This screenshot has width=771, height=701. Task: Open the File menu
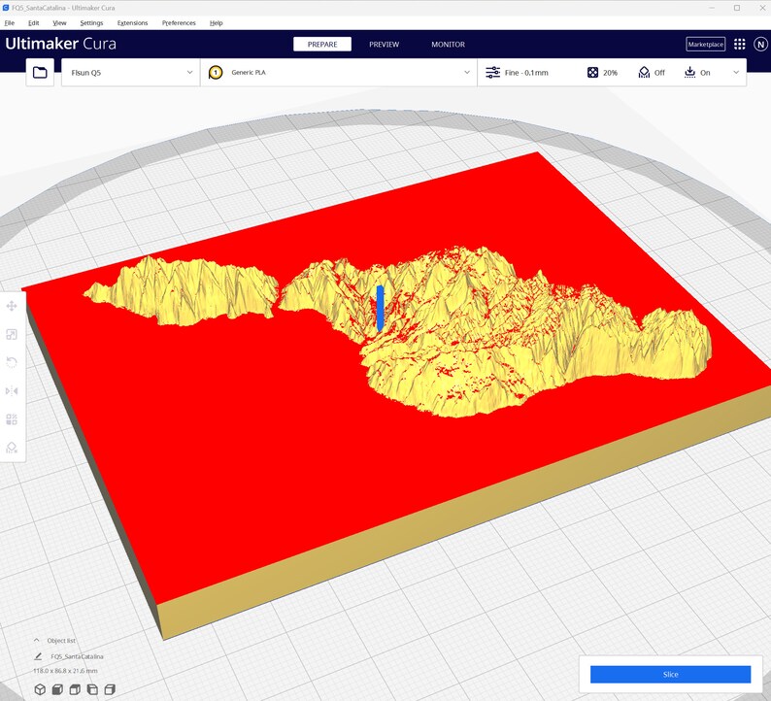tap(10, 23)
